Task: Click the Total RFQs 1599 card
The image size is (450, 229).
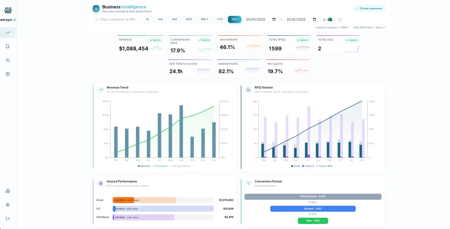Action: click(289, 45)
